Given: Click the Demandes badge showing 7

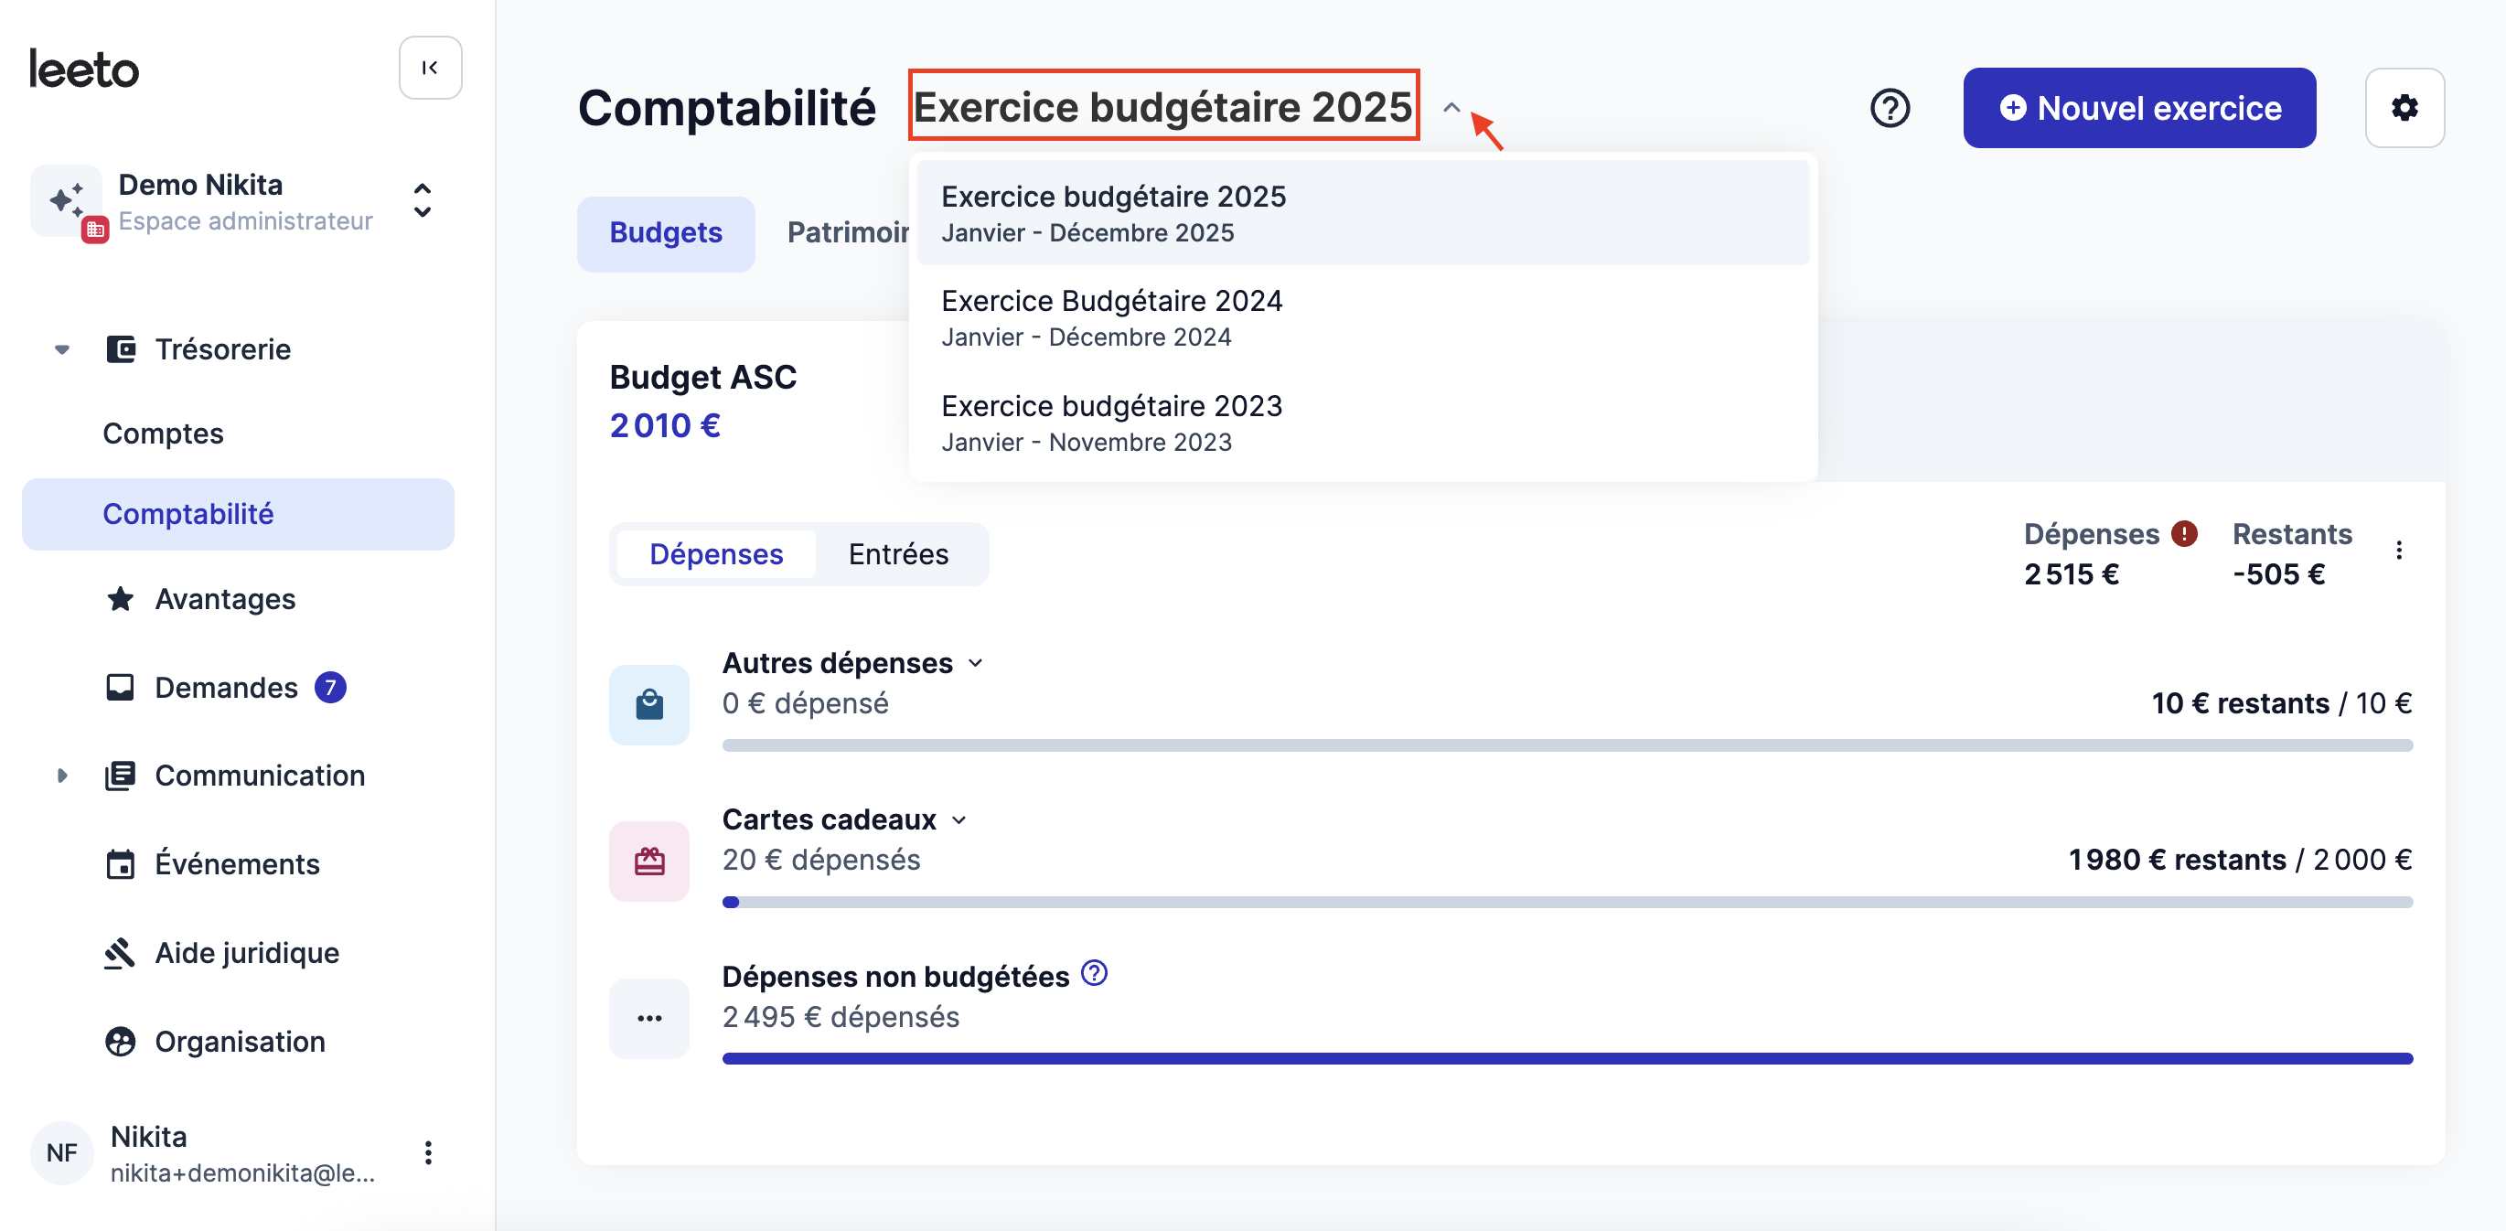Looking at the screenshot, I should point(331,688).
